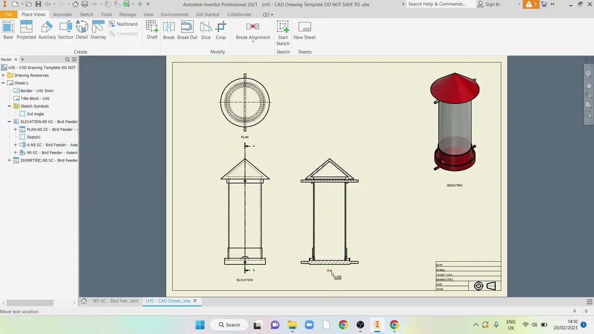The image size is (594, 334).
Task: Close the LHS - CAD Drawing document tab
Action: point(195,301)
